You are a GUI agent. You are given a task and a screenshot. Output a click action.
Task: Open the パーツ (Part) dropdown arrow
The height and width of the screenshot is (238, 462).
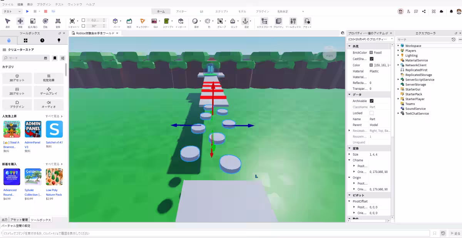tap(121, 21)
